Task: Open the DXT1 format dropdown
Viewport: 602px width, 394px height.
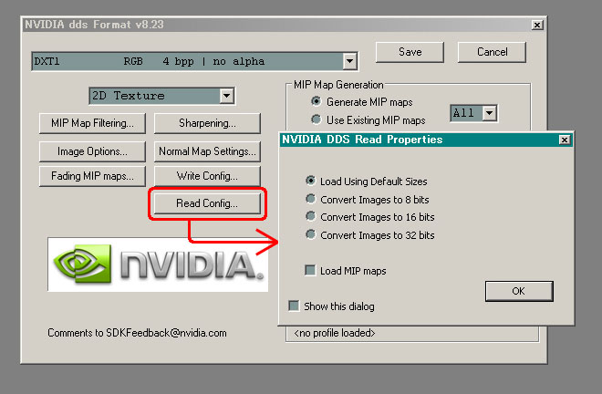Action: point(349,61)
